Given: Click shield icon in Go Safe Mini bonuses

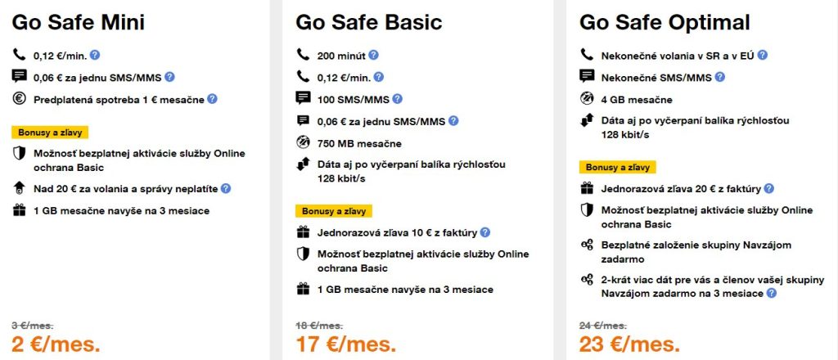Looking at the screenshot, I should click(20, 154).
